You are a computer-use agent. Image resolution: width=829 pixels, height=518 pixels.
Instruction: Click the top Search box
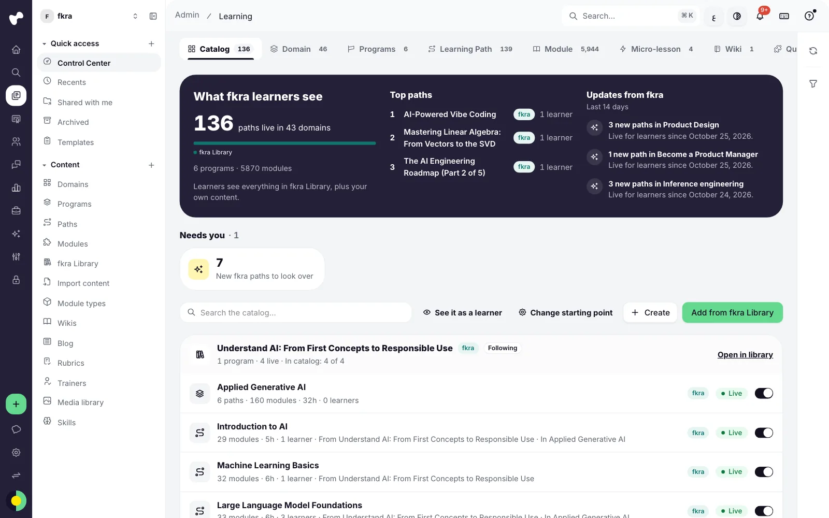click(630, 16)
